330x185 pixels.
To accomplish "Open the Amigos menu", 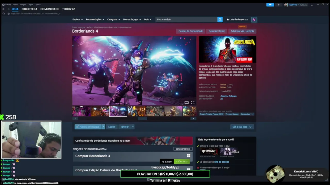I will point(23,5).
